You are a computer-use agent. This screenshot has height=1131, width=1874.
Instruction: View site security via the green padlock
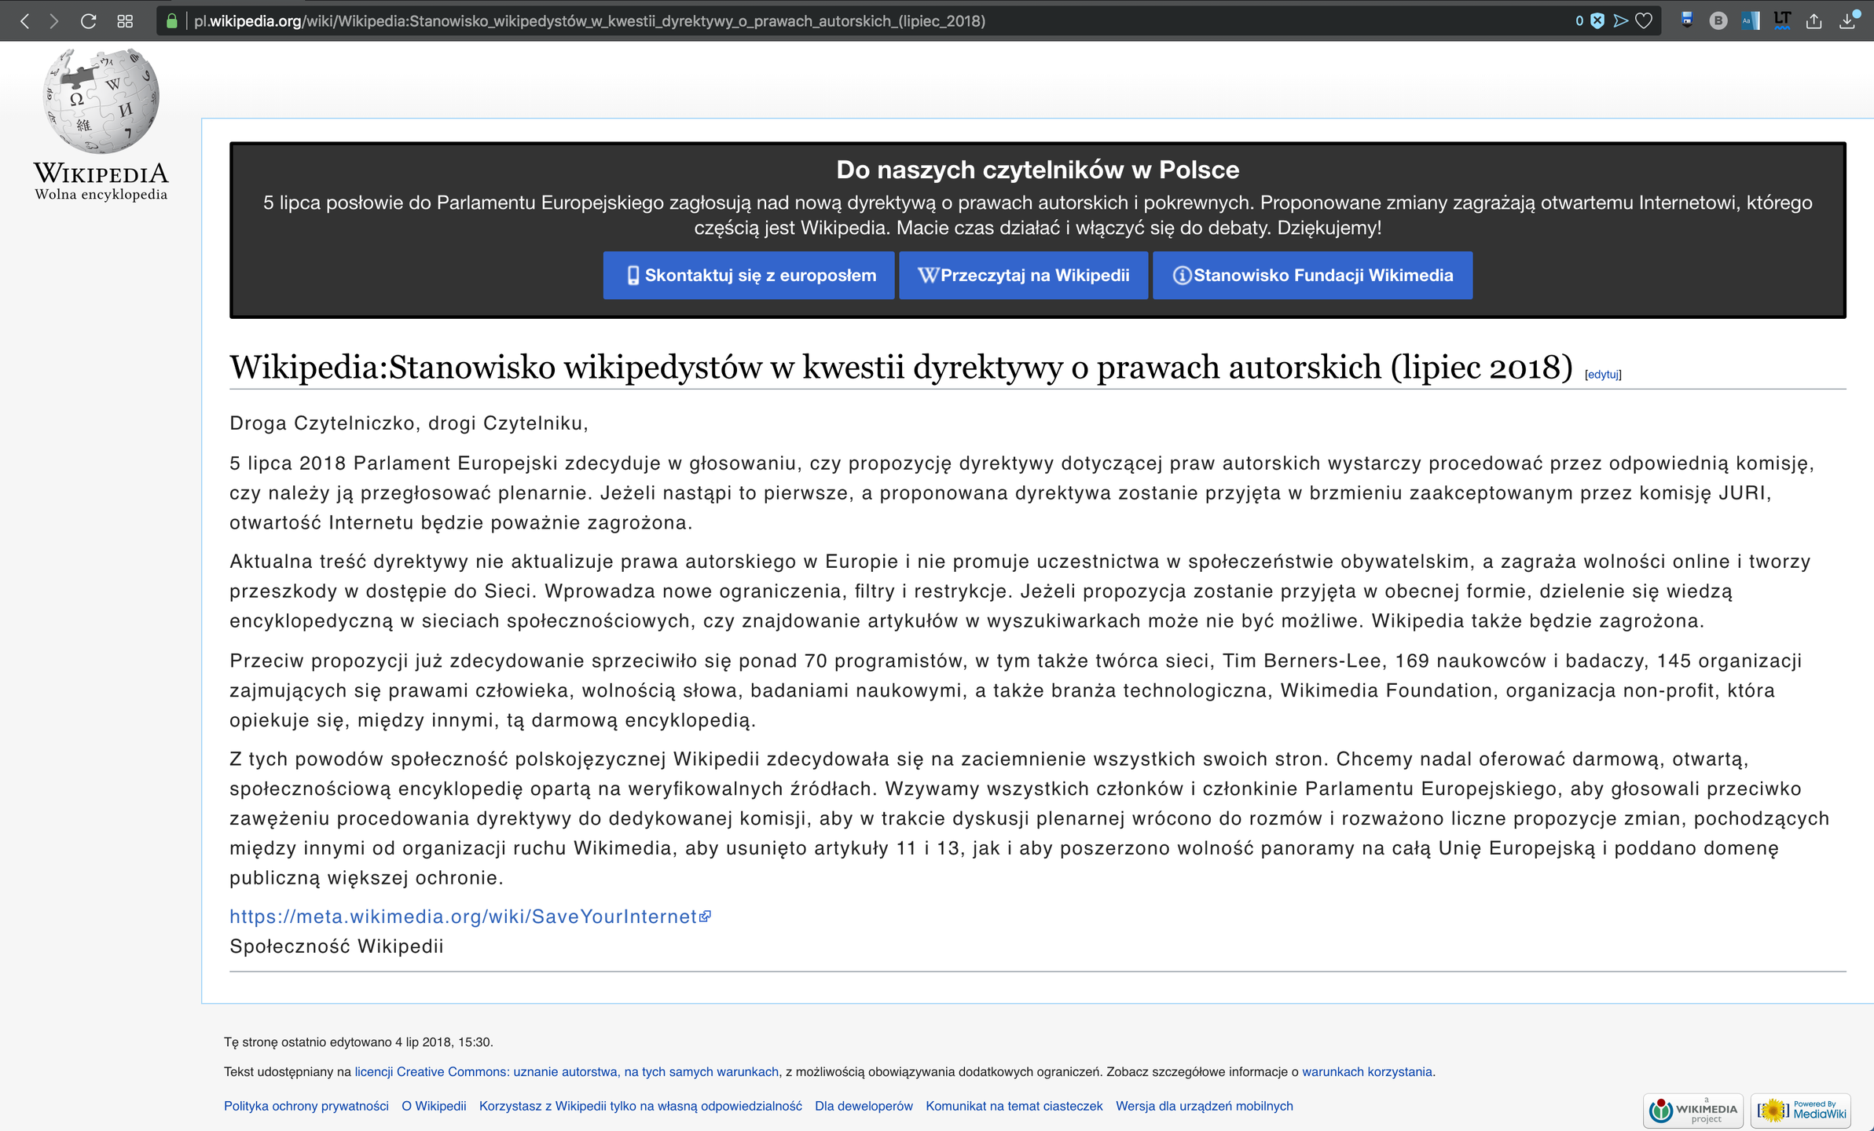(x=172, y=21)
